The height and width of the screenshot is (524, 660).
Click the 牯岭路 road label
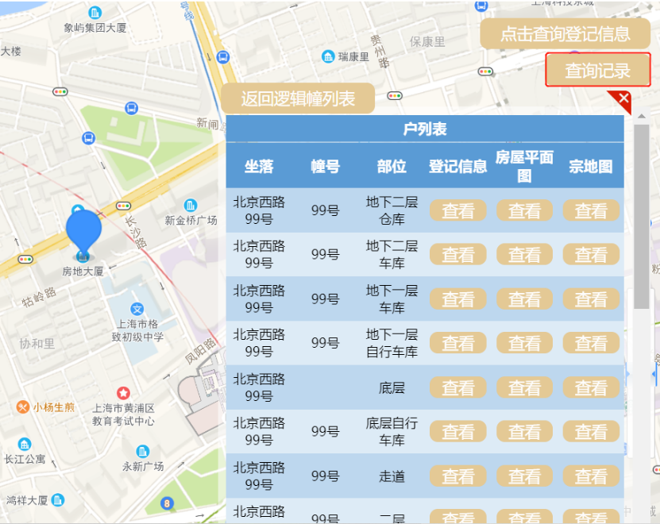[39, 297]
